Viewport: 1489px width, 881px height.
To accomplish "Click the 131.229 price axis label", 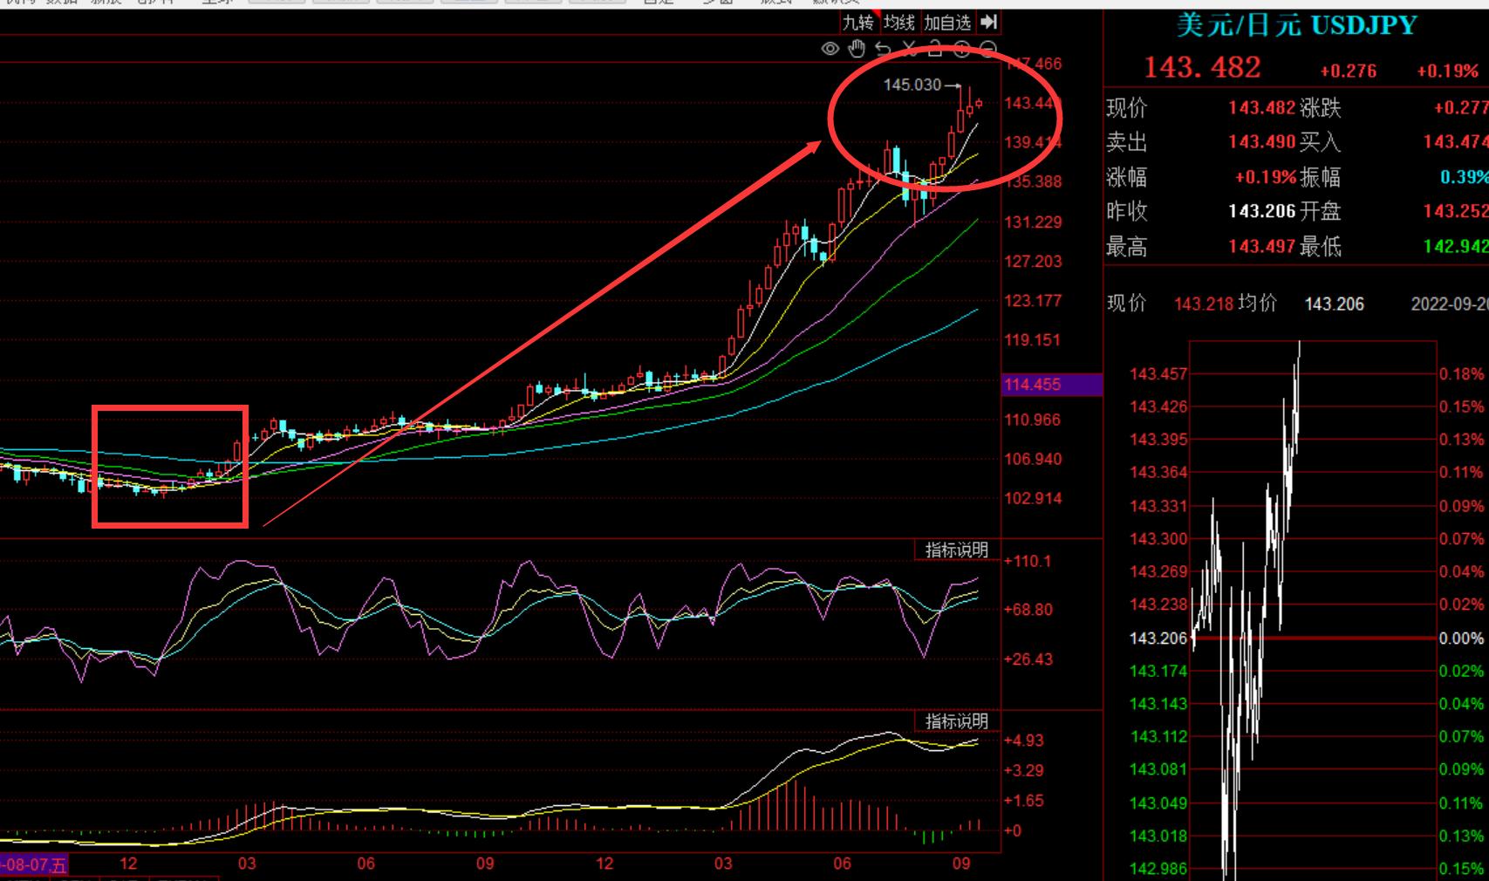I will 1033,222.
